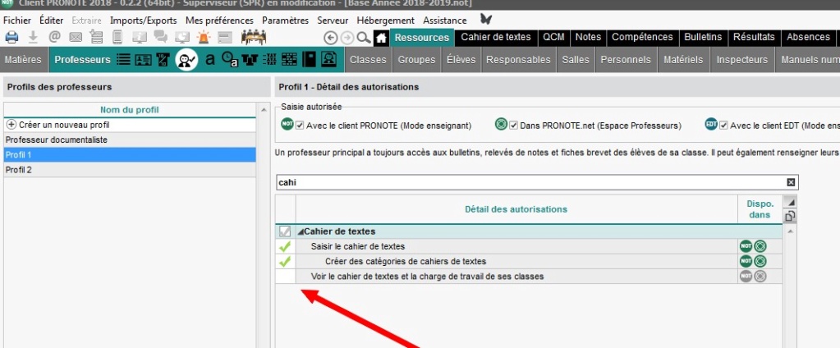The width and height of the screenshot is (840, 348).
Task: Open the Fichier menu
Action: point(17,21)
